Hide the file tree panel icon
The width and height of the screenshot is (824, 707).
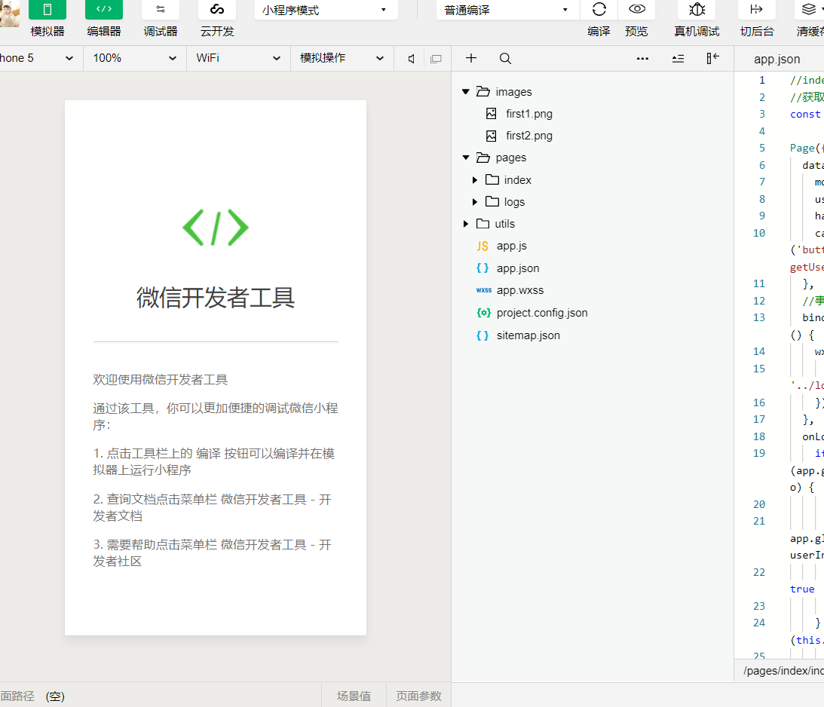point(712,58)
